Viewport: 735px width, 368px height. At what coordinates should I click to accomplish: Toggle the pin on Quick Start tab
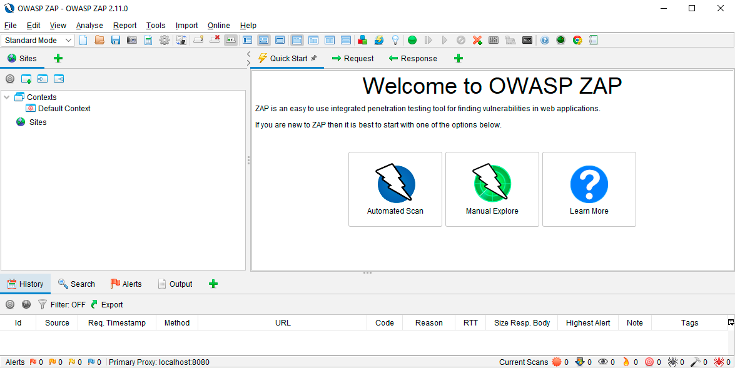(x=314, y=58)
